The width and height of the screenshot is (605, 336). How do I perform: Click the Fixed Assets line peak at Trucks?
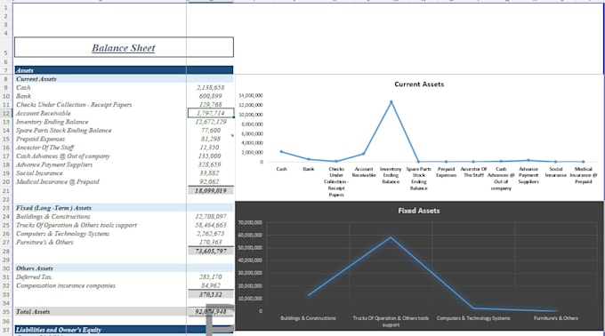[x=391, y=237]
